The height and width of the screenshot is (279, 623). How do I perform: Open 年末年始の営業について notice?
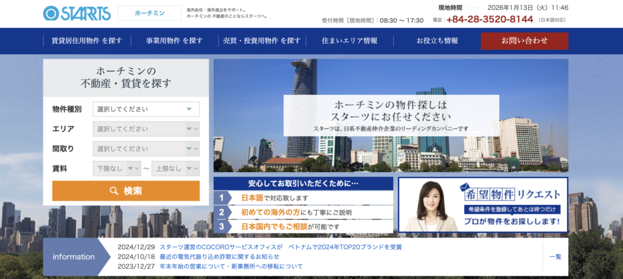[231, 266]
